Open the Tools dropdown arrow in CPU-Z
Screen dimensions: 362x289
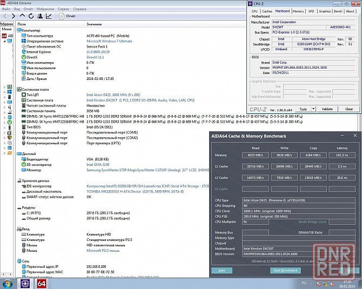coord(312,109)
